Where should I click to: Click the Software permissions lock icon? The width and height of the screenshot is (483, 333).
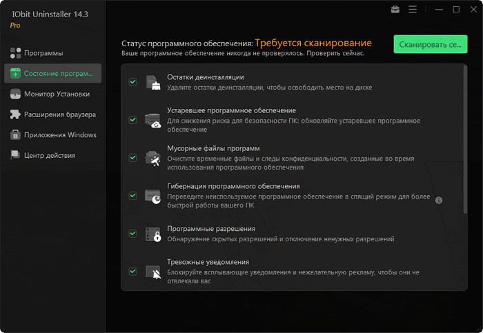pyautogui.click(x=153, y=234)
